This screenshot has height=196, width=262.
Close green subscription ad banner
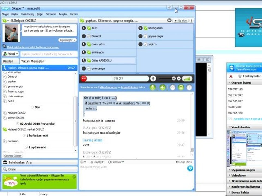point(74,177)
